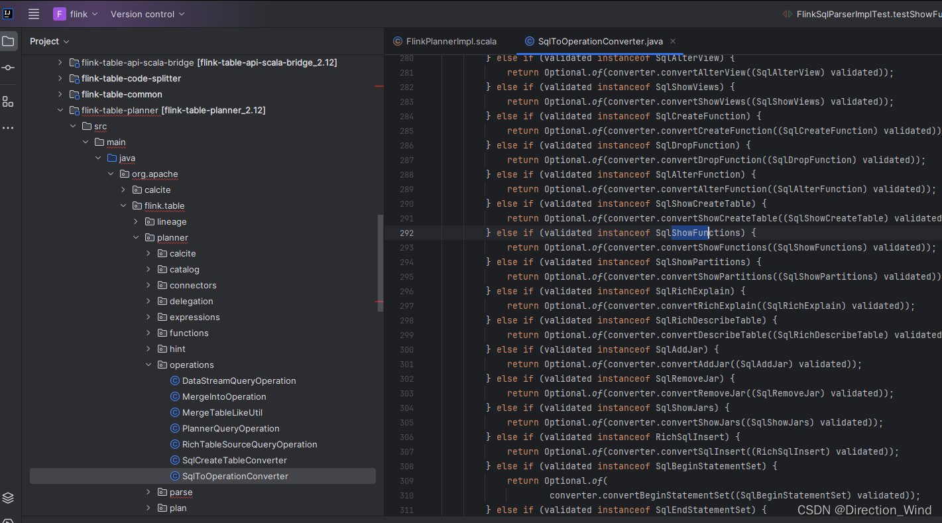Select the planner package
942x523 pixels.
tap(172, 237)
